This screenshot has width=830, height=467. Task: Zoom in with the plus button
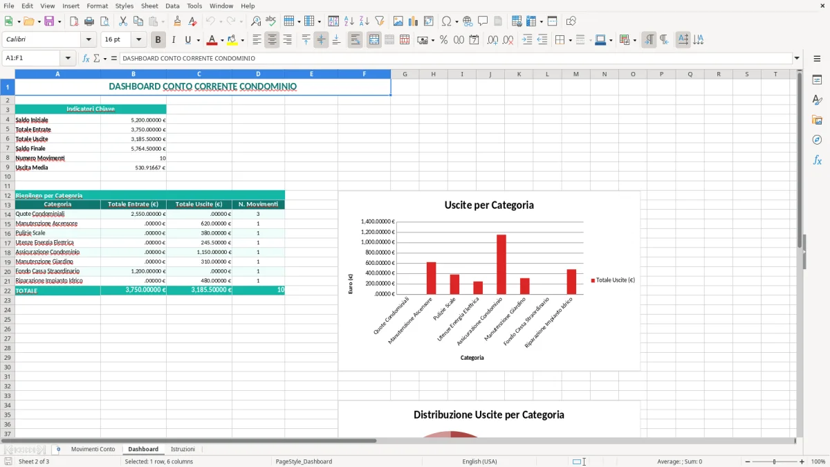click(802, 461)
